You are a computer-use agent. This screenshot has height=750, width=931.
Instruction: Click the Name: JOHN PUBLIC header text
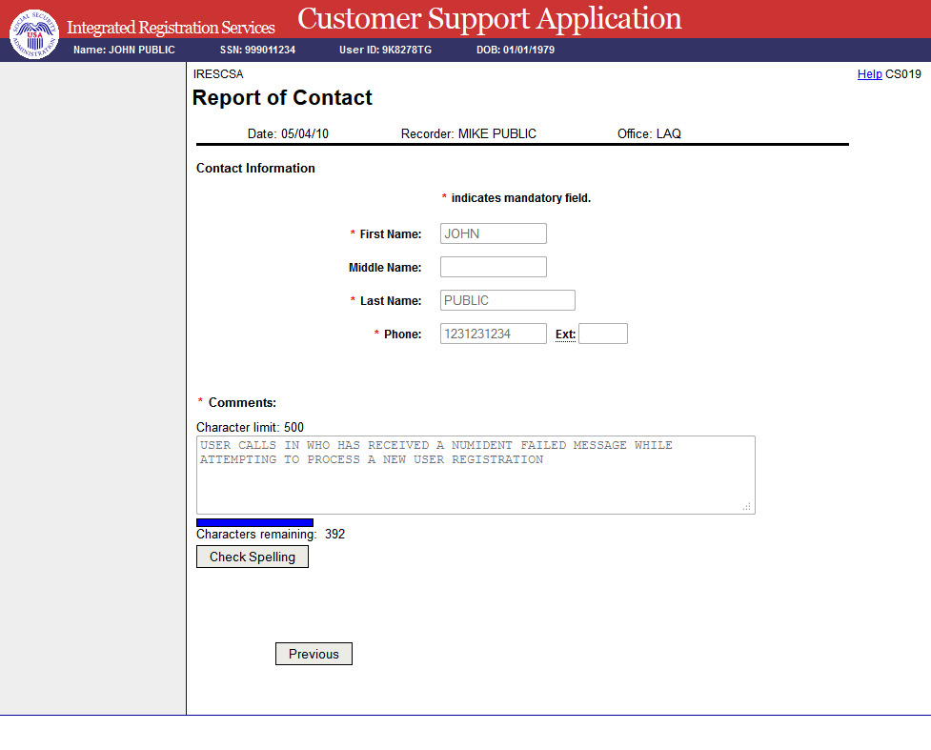click(x=124, y=50)
